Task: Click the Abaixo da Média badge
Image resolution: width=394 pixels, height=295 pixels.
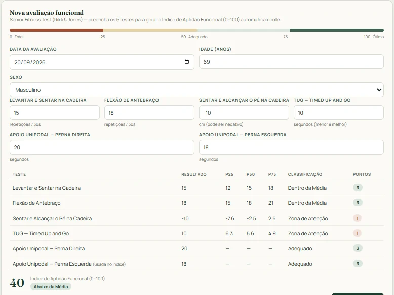Action: (51, 287)
